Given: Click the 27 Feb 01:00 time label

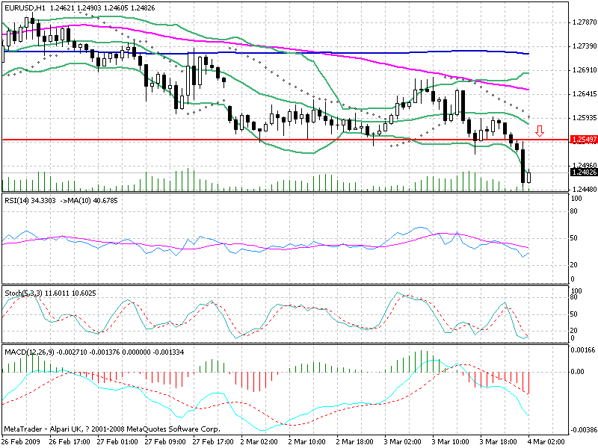Looking at the screenshot, I should pos(117,442).
